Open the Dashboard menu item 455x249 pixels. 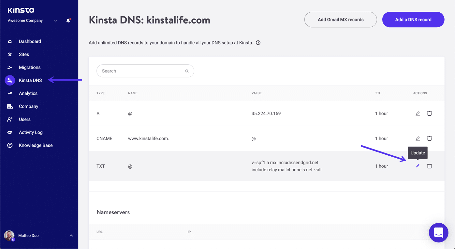click(x=30, y=41)
